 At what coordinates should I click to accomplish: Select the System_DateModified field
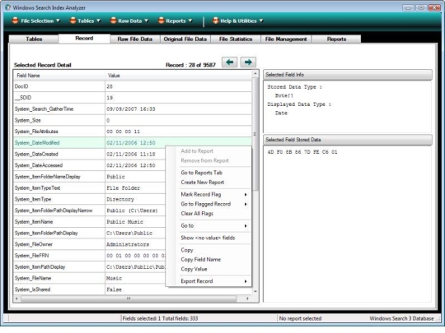coord(133,143)
